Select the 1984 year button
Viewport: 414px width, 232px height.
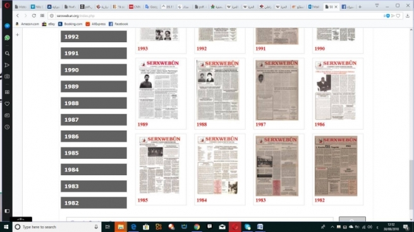coord(94,170)
